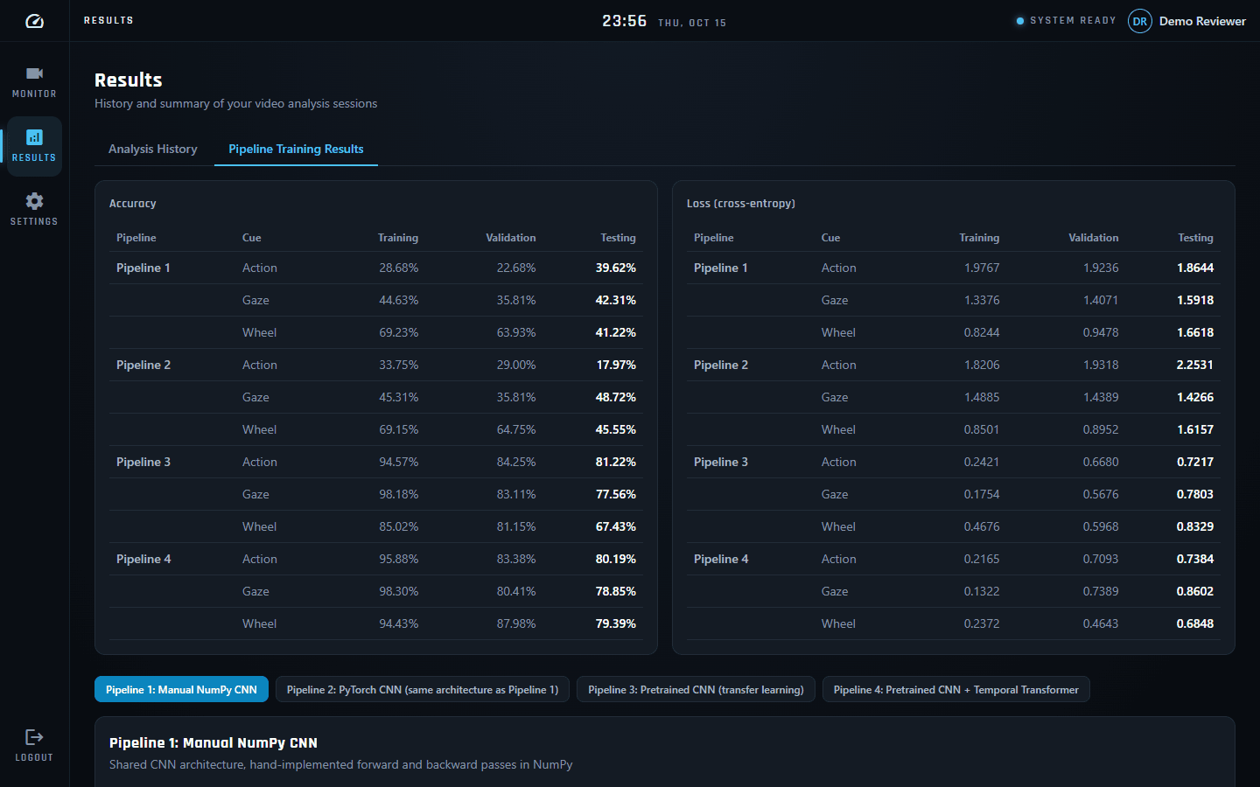Click the Accuracy table title
Viewport: 1260px width, 787px height.
point(133,203)
